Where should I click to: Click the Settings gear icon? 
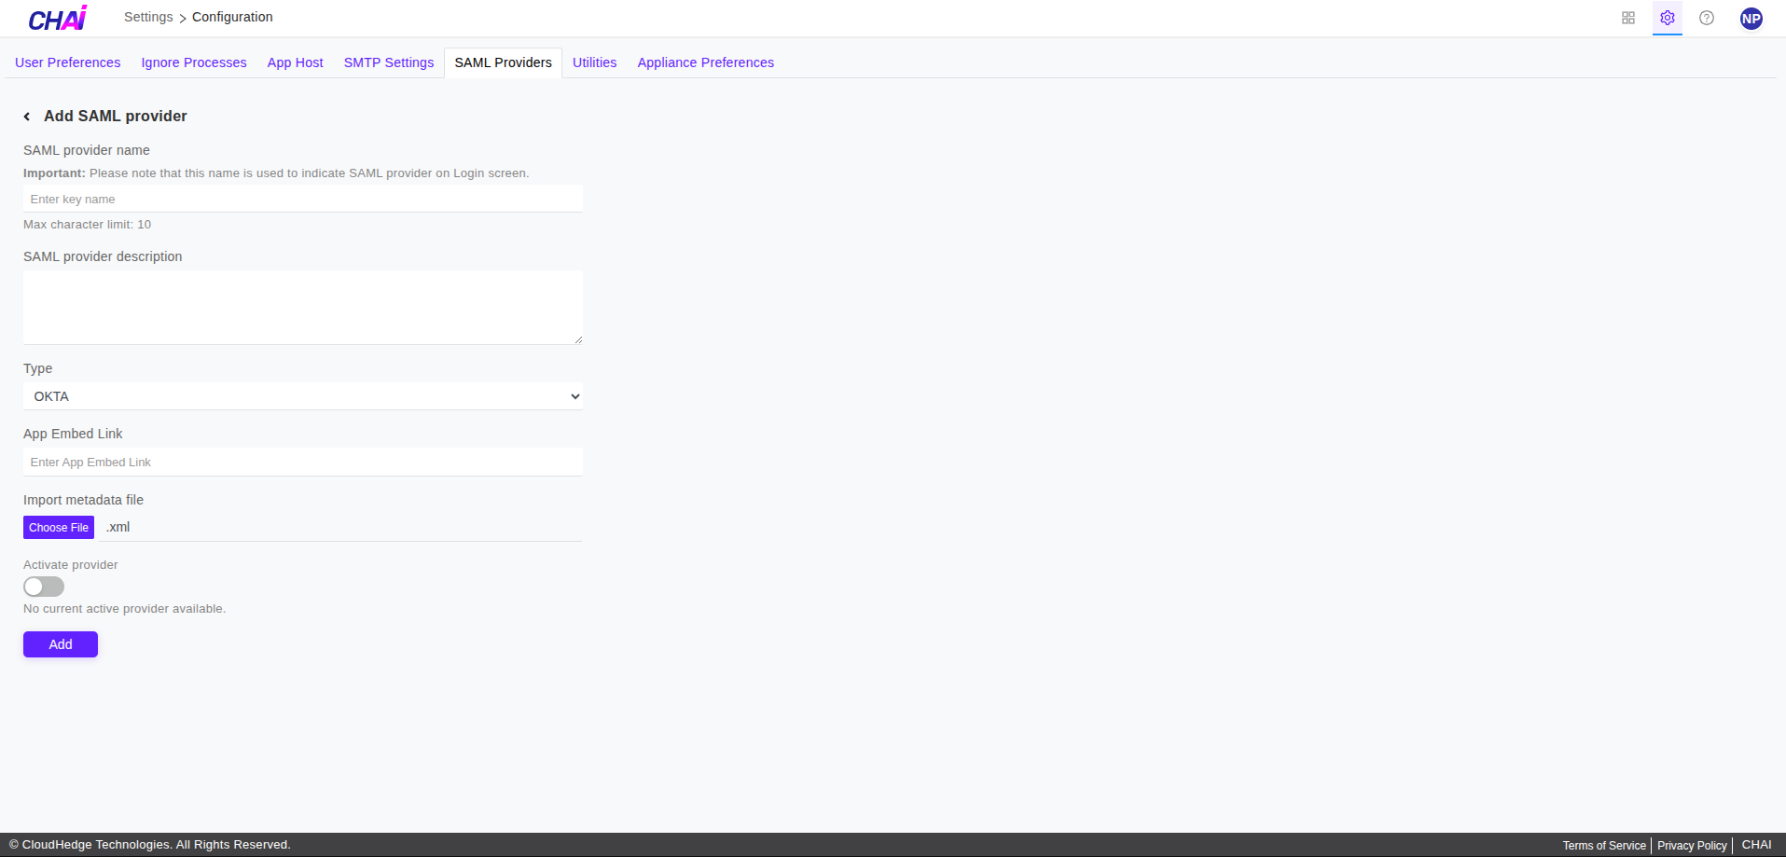[x=1667, y=17]
